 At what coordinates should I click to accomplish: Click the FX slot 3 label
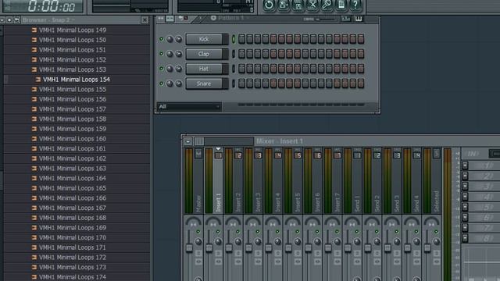[x=484, y=186]
